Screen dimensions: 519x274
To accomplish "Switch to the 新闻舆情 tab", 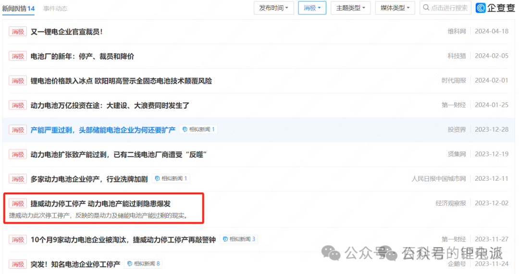I will [x=18, y=9].
